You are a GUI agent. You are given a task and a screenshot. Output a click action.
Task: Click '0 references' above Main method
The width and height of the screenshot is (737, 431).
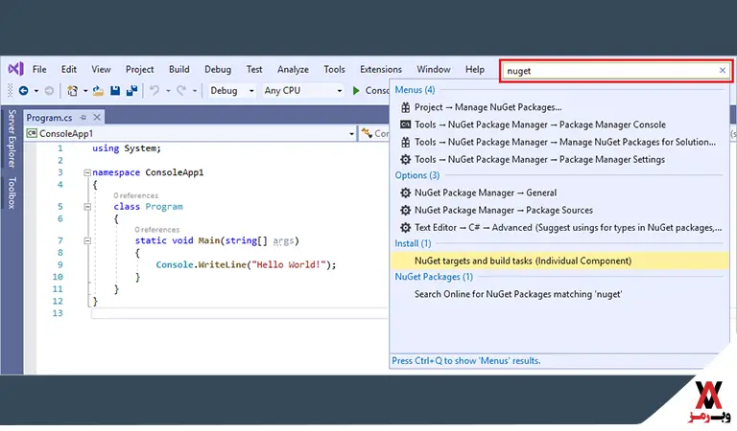pos(157,230)
